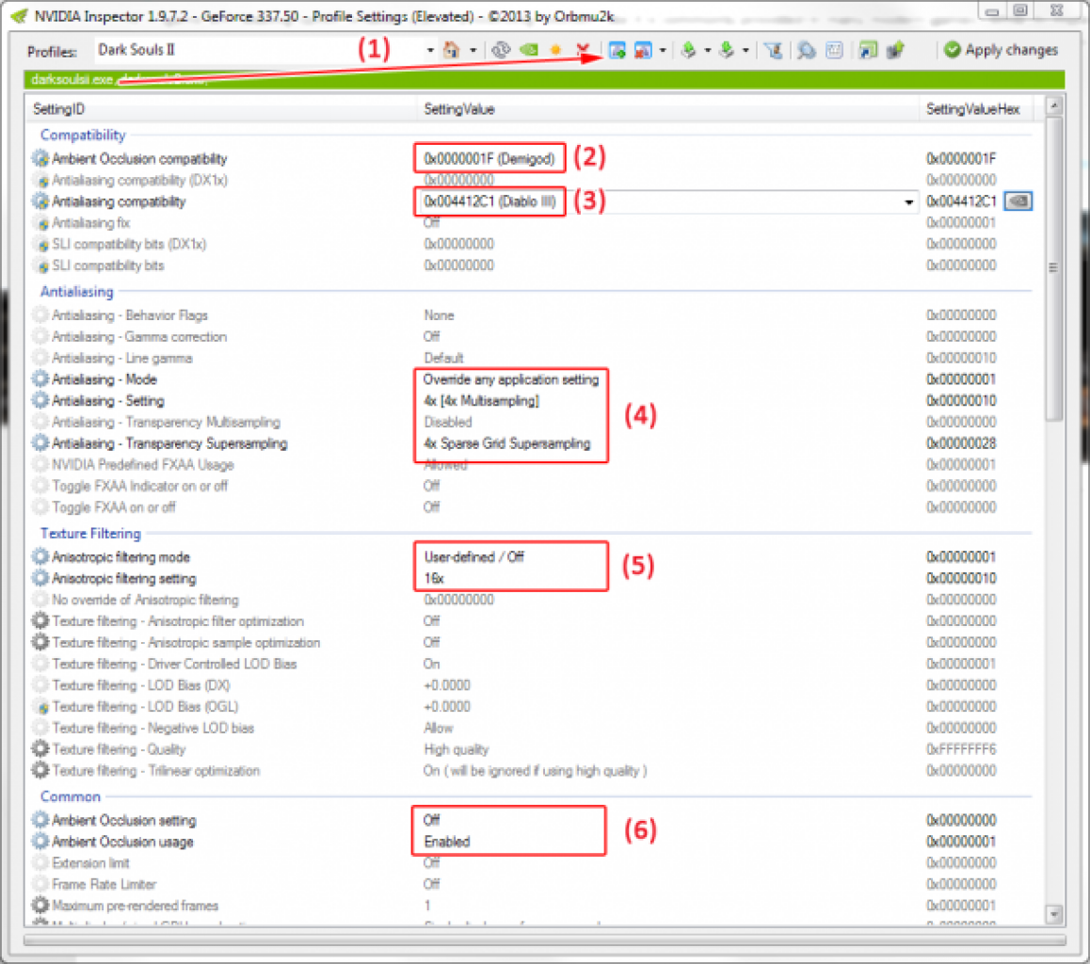Delete current profile with the red X icon
This screenshot has width=1090, height=964.
[x=583, y=50]
